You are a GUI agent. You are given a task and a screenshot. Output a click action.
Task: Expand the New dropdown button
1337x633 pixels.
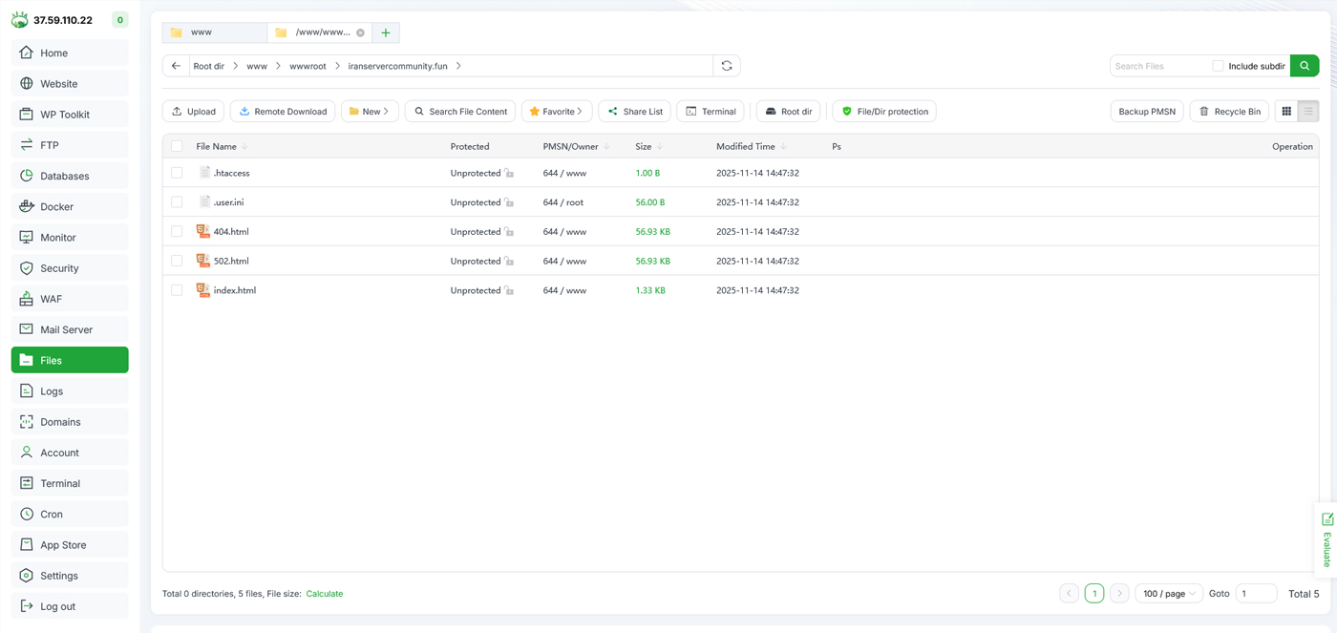click(370, 112)
